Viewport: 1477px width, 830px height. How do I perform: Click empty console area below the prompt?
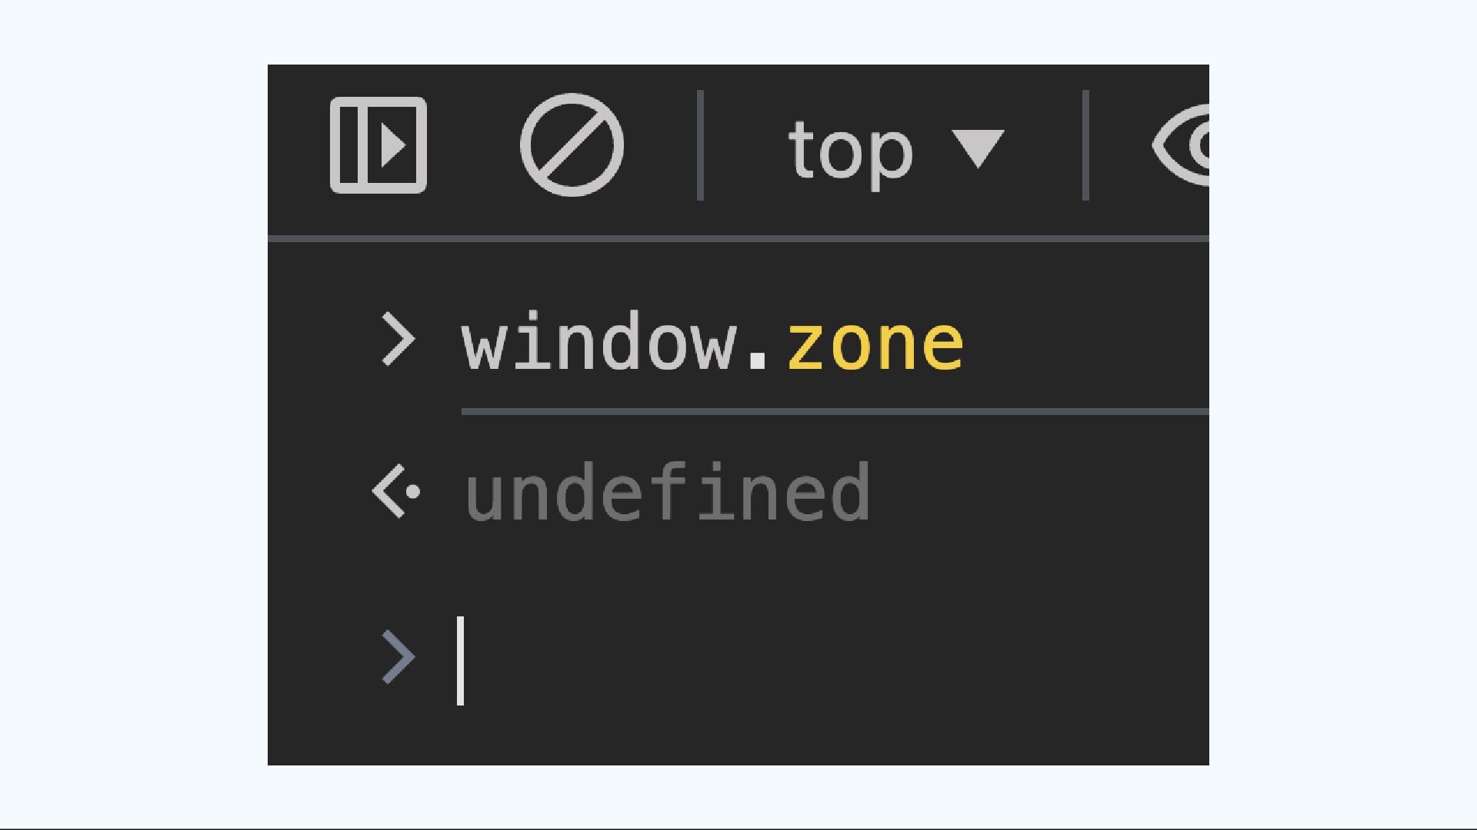click(x=738, y=736)
